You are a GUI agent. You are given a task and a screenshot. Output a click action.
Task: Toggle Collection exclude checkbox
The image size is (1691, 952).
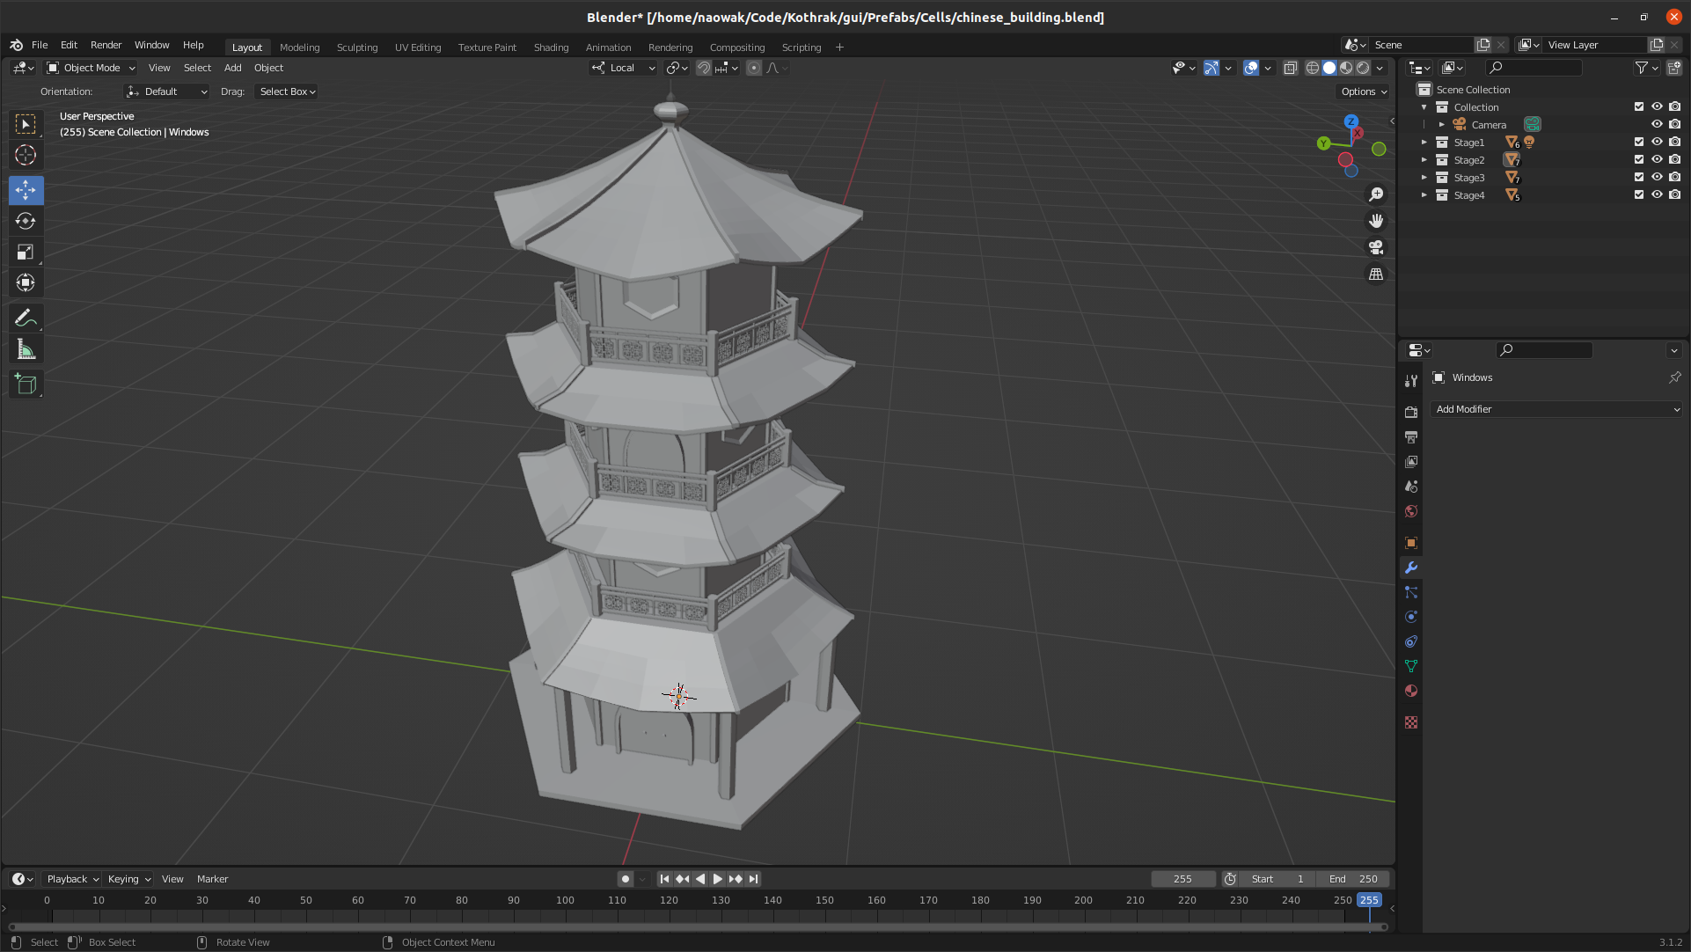click(1639, 106)
